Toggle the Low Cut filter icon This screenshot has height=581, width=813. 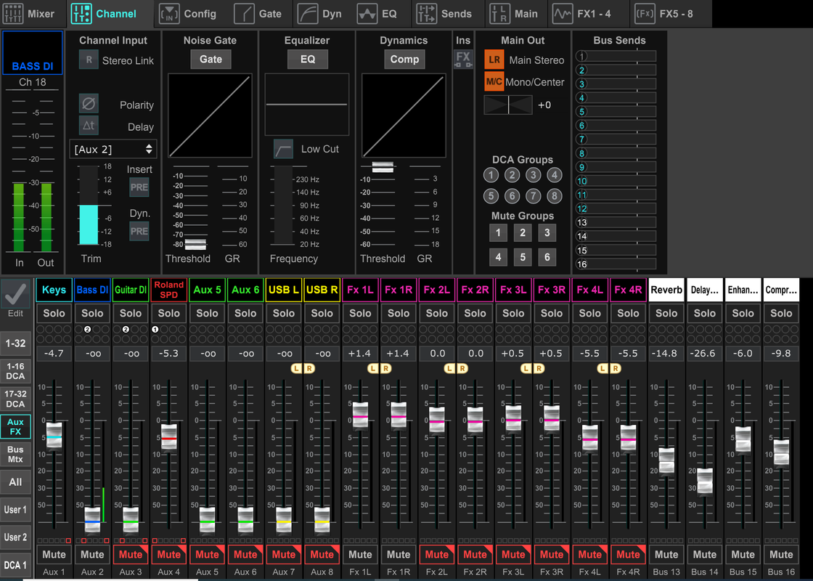pos(283,150)
